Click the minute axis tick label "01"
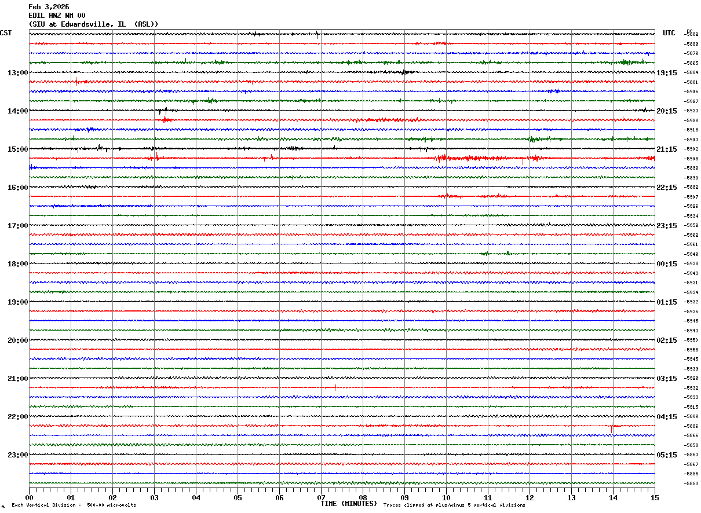Image resolution: width=701 pixels, height=513 pixels. 71,497
